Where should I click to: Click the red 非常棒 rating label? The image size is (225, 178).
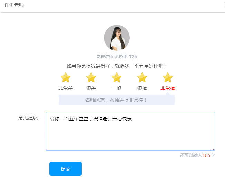pos(168,88)
